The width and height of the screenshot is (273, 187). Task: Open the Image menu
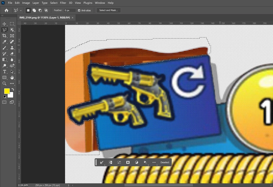tap(26, 3)
